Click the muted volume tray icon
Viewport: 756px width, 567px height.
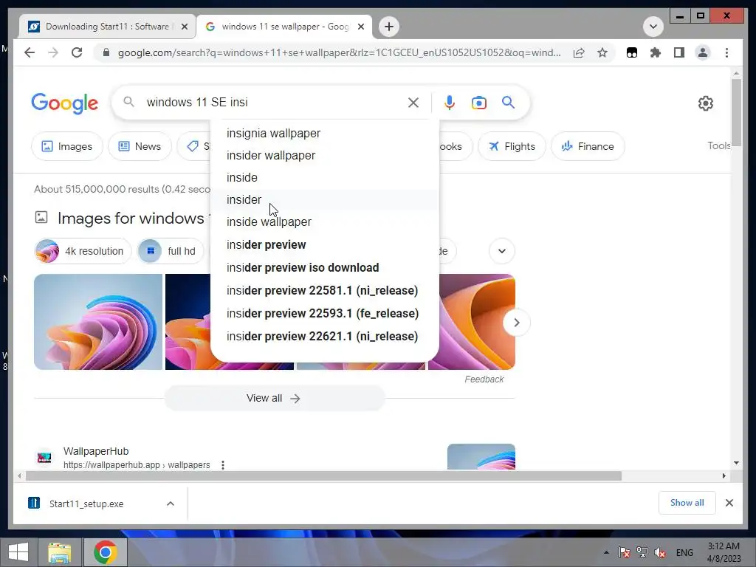tap(660, 552)
